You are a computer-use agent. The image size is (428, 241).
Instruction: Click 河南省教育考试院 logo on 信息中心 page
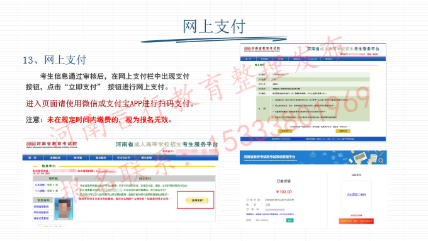[x=52, y=144]
